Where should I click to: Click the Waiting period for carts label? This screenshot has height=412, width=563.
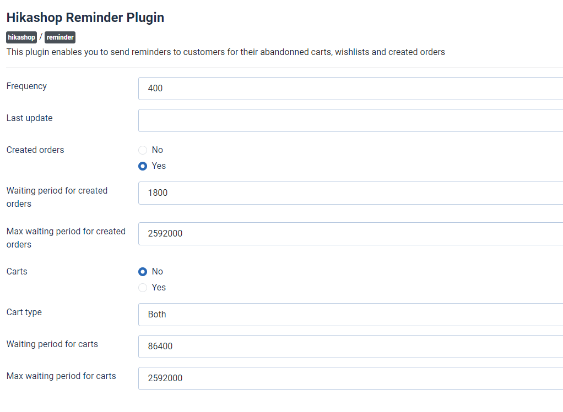click(x=52, y=344)
